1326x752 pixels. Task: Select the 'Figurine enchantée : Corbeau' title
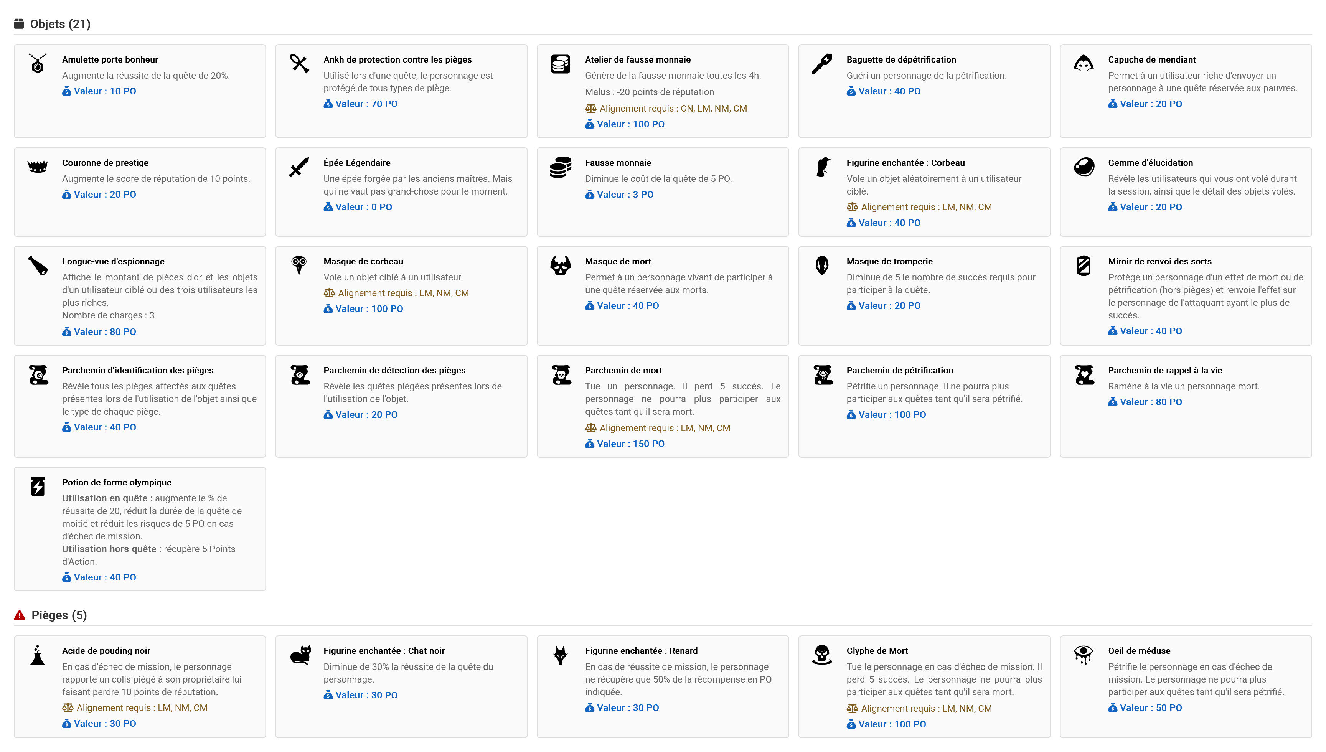coord(906,163)
